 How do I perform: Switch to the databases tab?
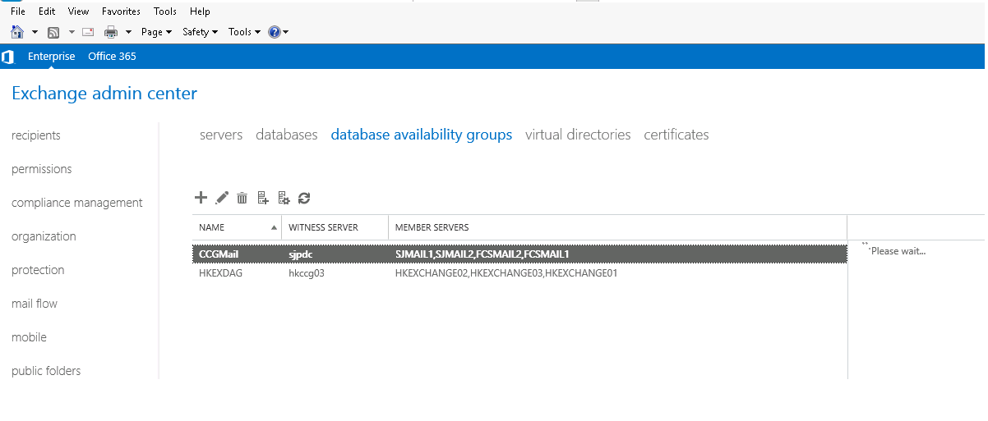coord(287,135)
